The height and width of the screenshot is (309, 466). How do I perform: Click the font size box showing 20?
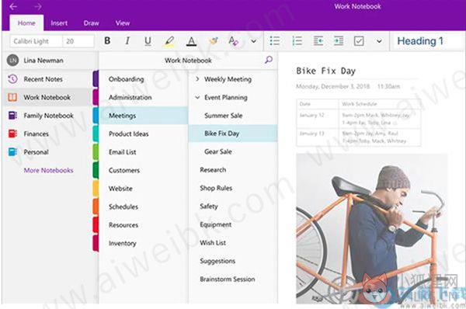tap(78, 41)
